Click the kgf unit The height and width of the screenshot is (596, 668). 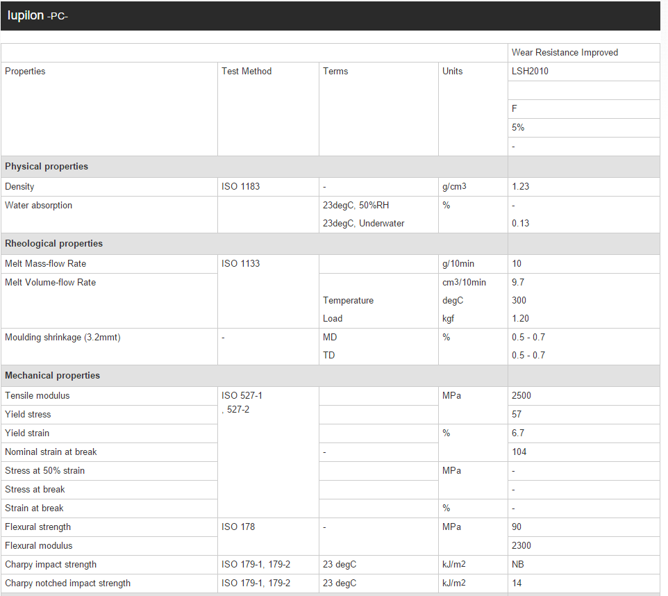(448, 318)
